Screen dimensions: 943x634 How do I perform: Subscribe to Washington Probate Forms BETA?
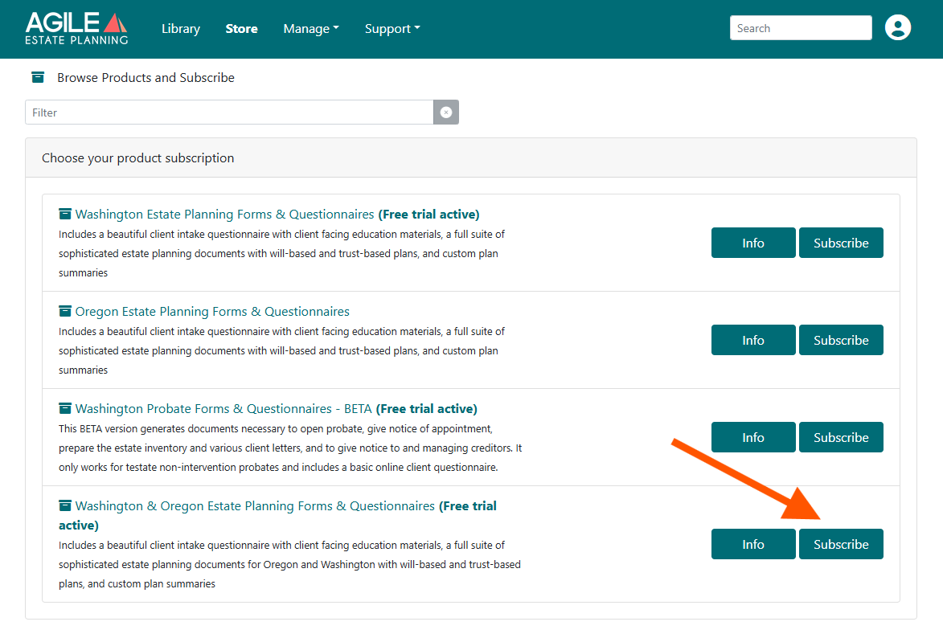[x=841, y=437]
